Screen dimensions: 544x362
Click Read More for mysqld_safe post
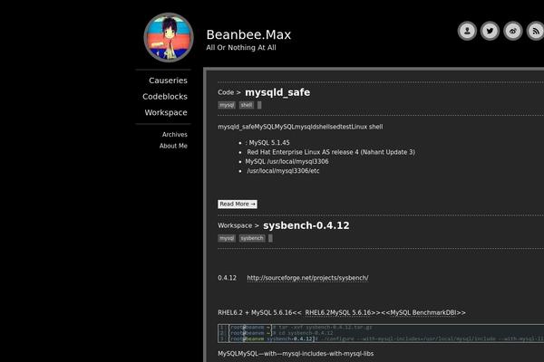238,204
